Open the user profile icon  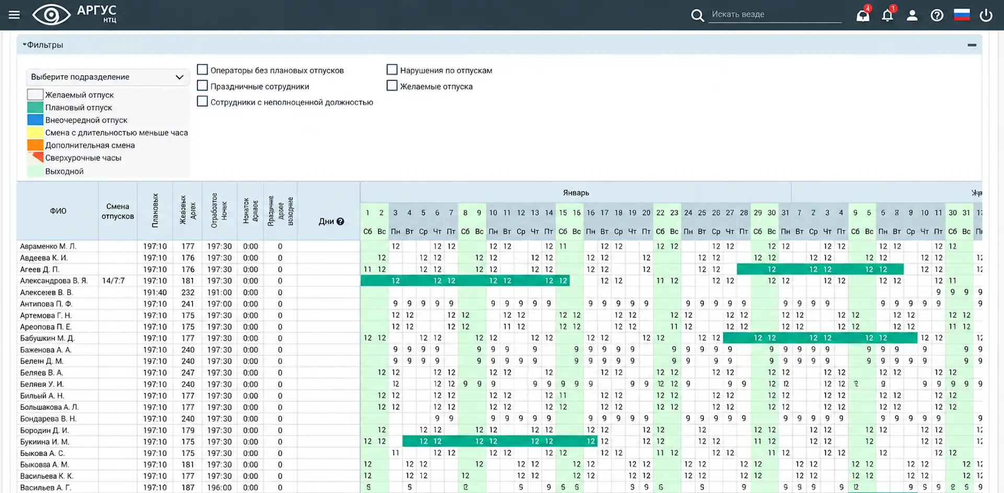[x=912, y=15]
